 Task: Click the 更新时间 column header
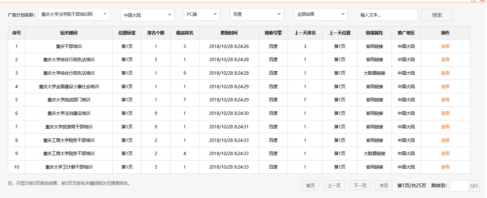(x=229, y=33)
